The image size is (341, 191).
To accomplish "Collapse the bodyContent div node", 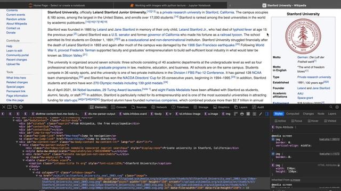I will coord(14,120).
